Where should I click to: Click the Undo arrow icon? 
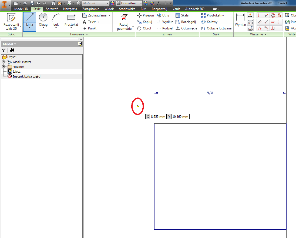click(38, 3)
